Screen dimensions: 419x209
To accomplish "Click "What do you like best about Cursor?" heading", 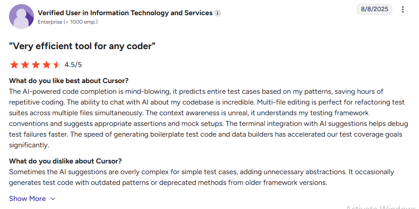I will click(x=69, y=81).
